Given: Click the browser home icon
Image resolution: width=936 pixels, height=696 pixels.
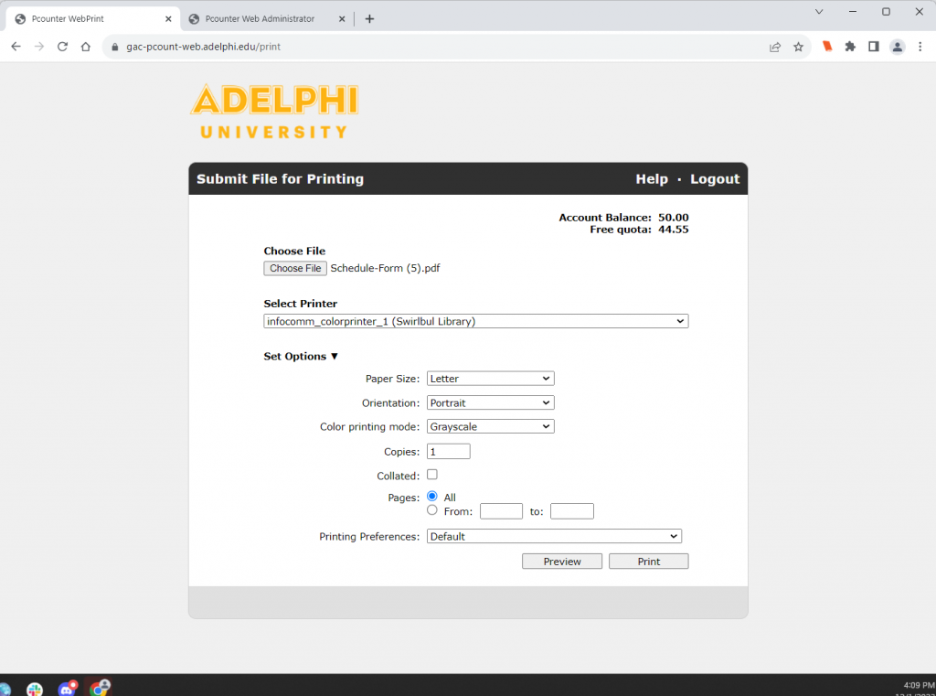Looking at the screenshot, I should click(85, 47).
